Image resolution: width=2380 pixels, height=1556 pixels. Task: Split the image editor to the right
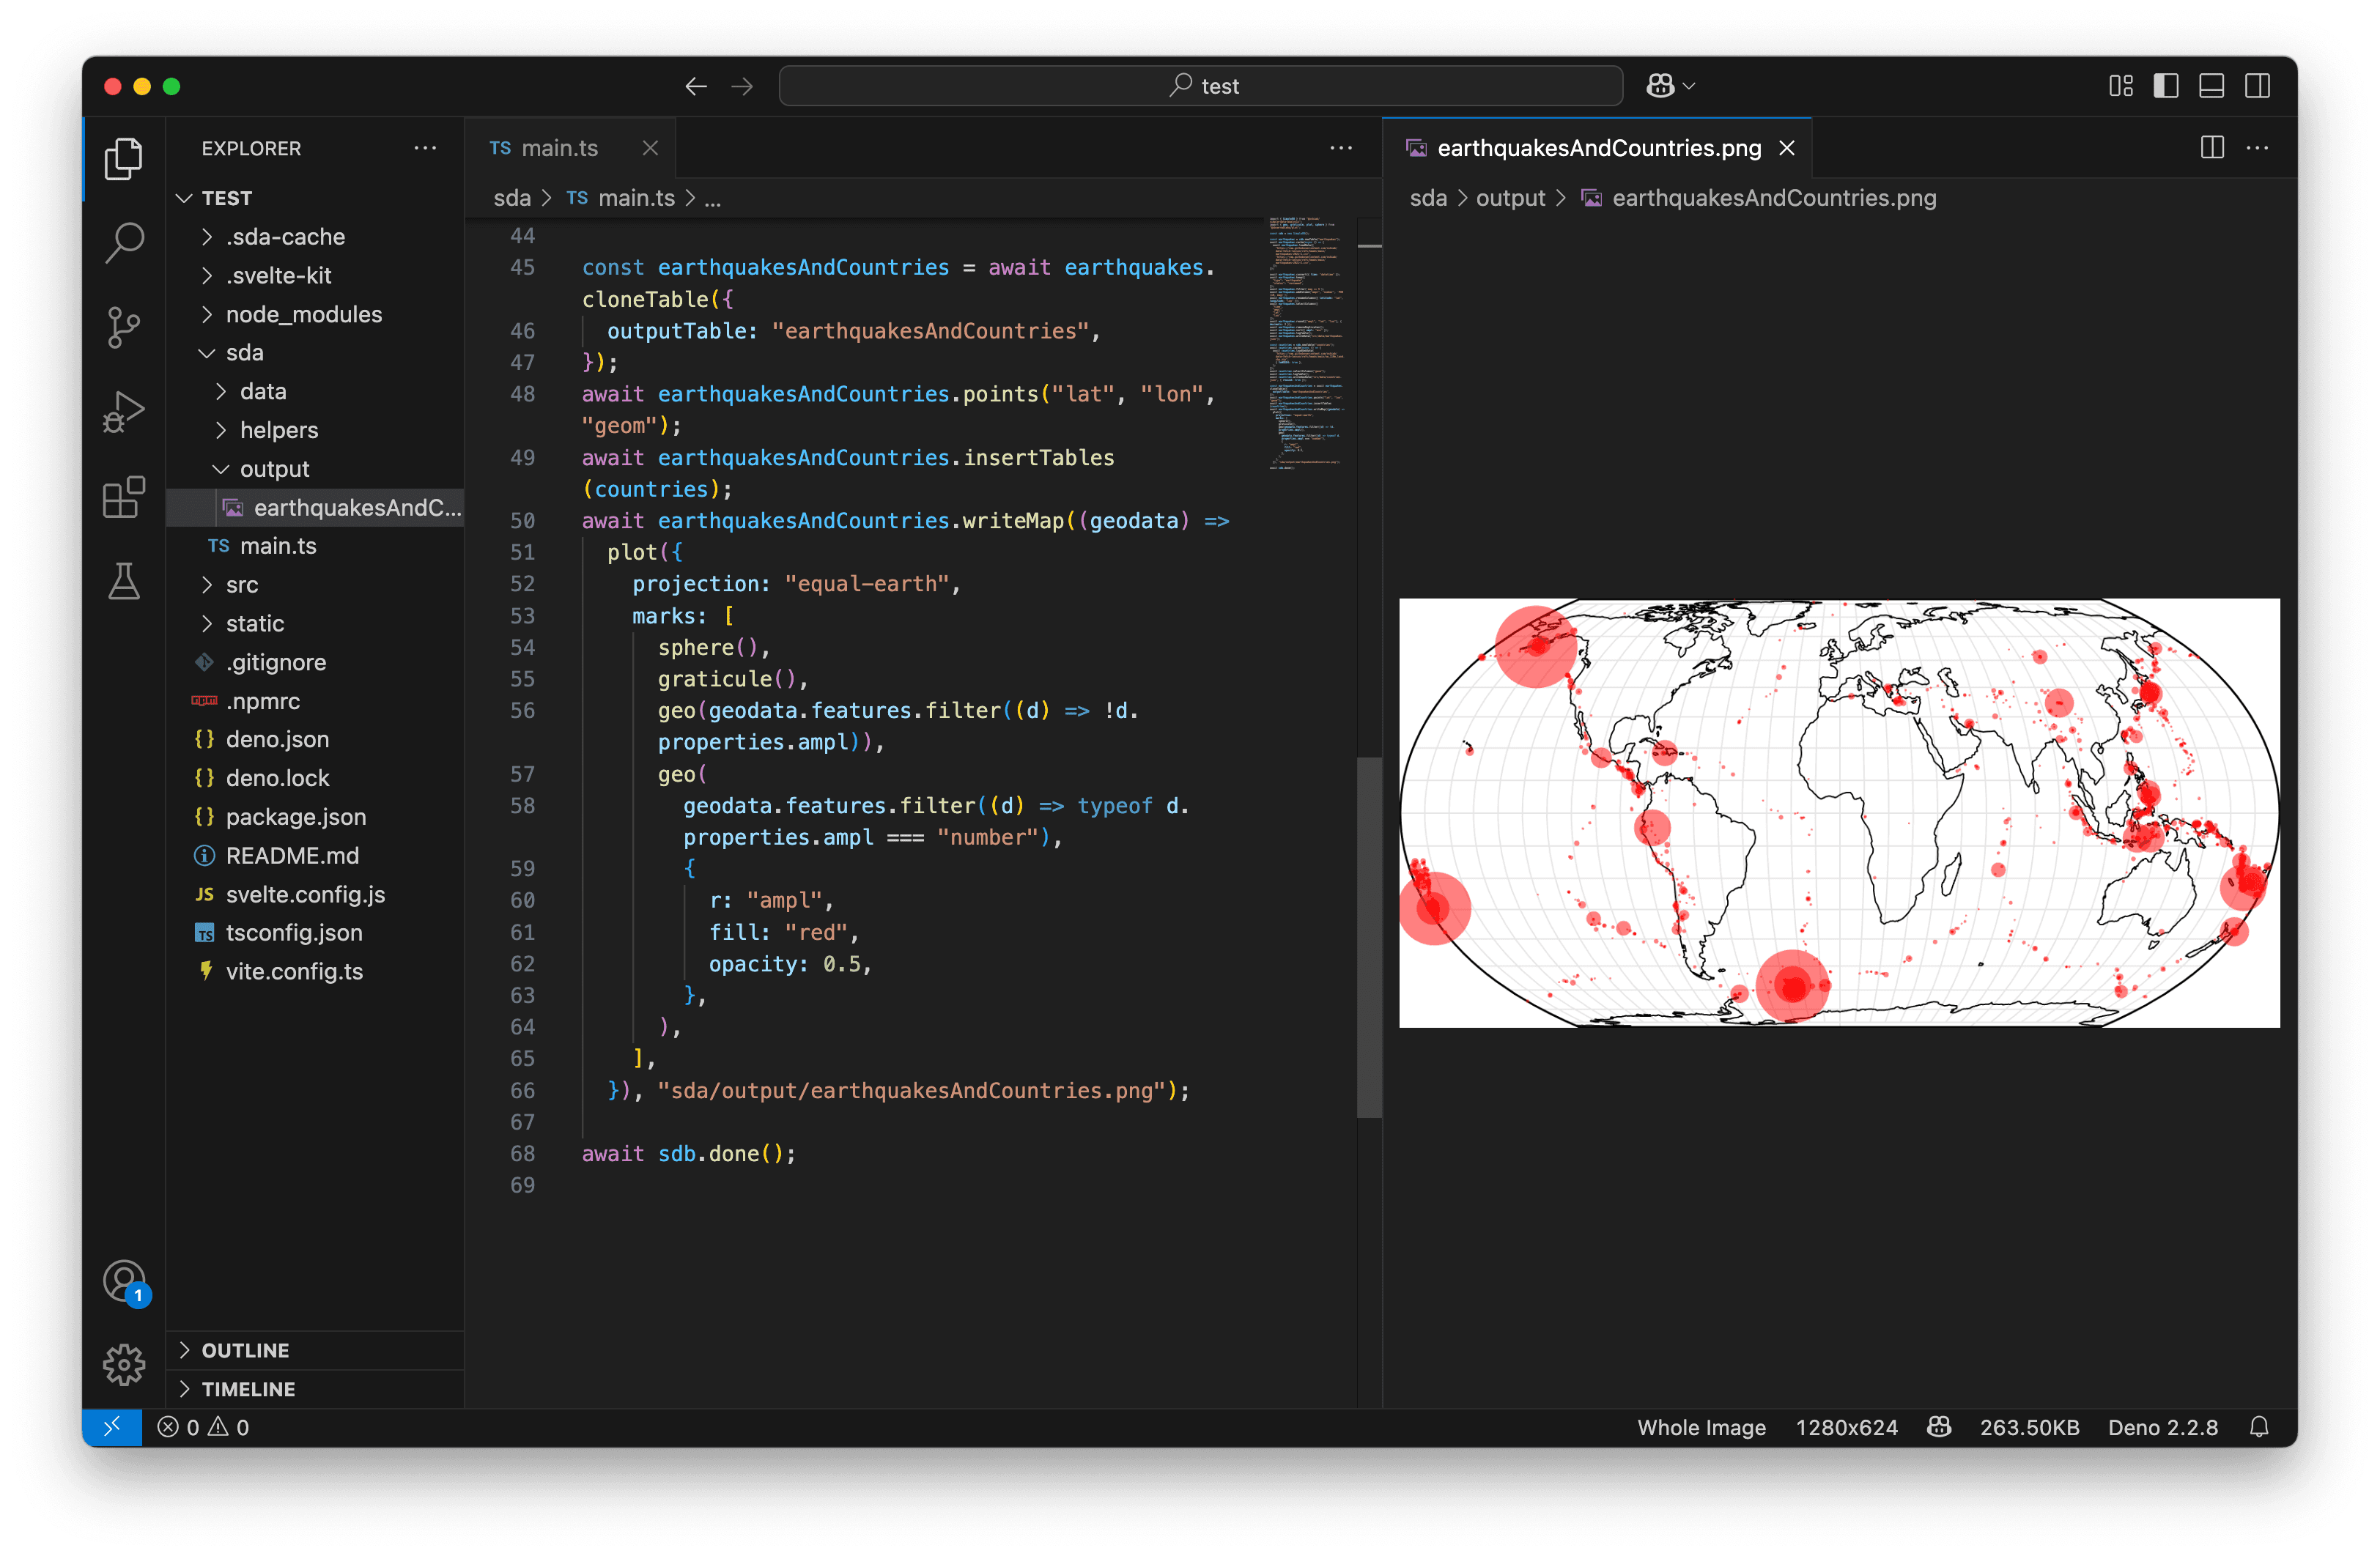pos(2212,148)
